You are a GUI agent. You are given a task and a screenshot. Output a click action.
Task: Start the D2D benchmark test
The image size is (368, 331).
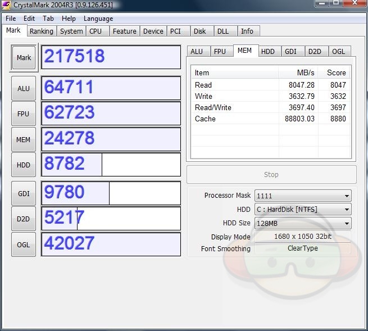click(24, 219)
